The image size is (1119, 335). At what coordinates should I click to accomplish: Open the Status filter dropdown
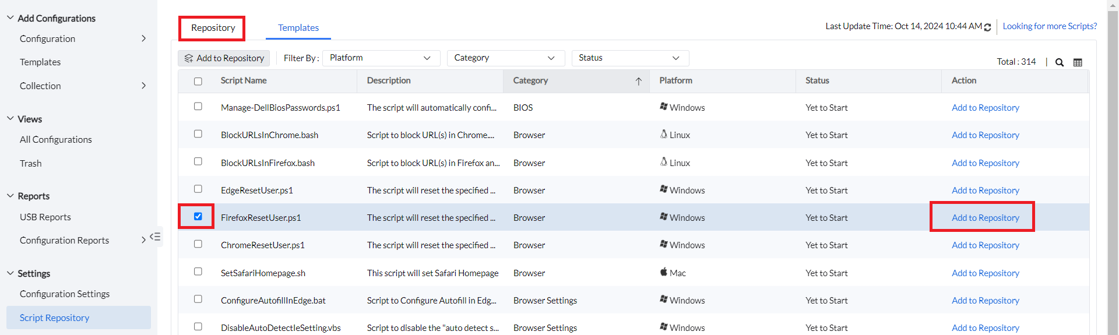tap(629, 58)
